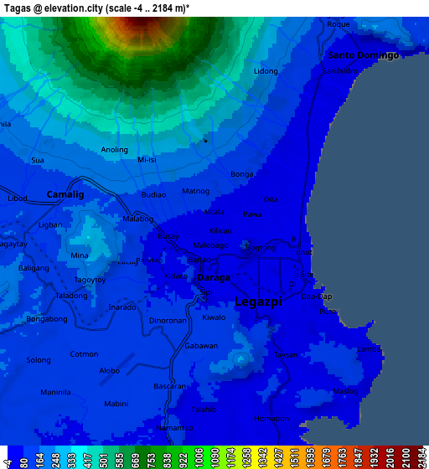
Task: Click the Baligang label
Action: click(x=34, y=268)
